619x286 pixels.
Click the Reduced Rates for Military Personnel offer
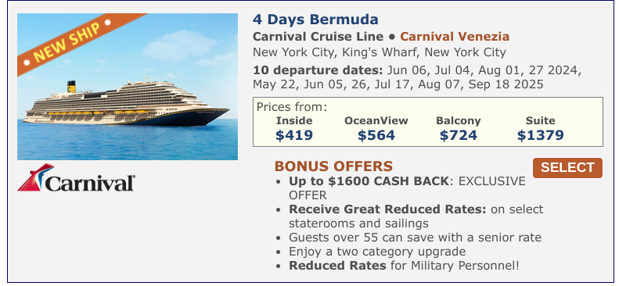pos(405,265)
